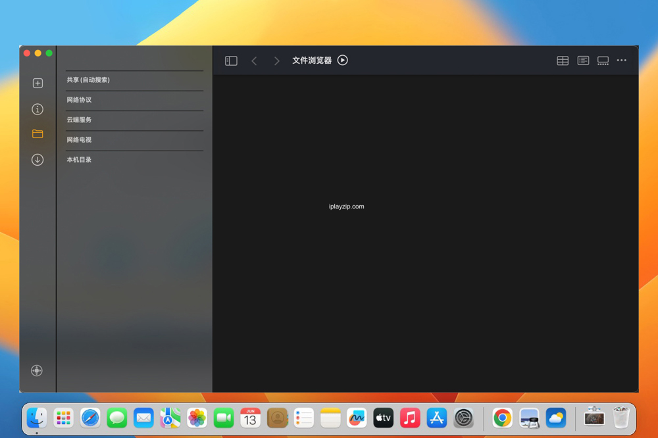This screenshot has width=658, height=438.
Task: Open the downloads icon in sidebar
Action: click(38, 159)
